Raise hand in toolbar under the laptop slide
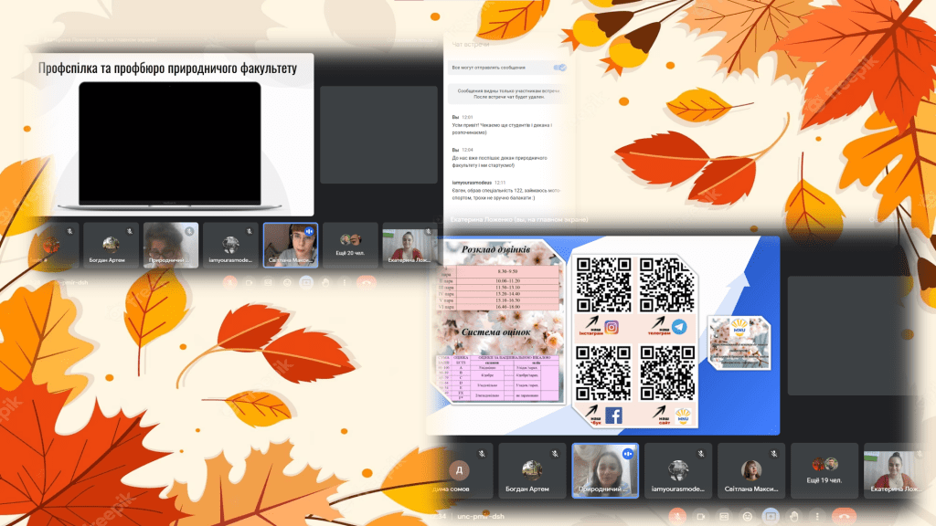The width and height of the screenshot is (936, 526). tap(324, 282)
